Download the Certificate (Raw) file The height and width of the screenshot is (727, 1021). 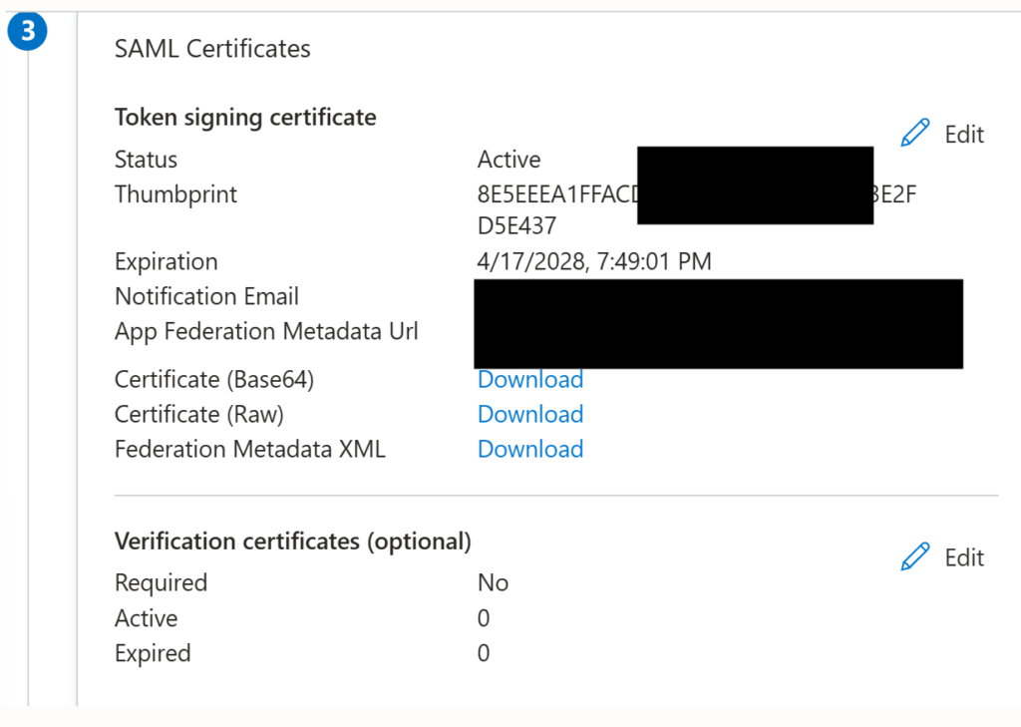pyautogui.click(x=530, y=414)
